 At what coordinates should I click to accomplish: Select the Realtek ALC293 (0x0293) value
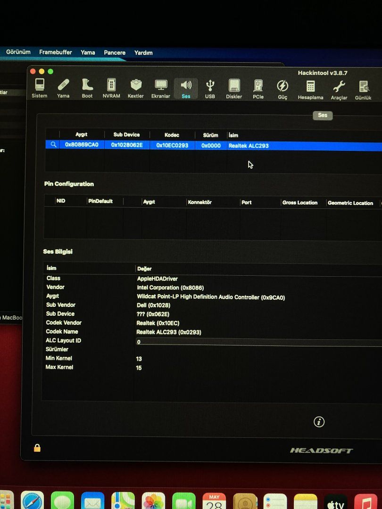168,332
